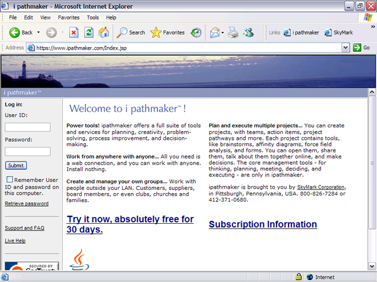The image size is (377, 282).
Task: Follow the SkyMark Corporation link
Action: pyautogui.click(x=321, y=187)
